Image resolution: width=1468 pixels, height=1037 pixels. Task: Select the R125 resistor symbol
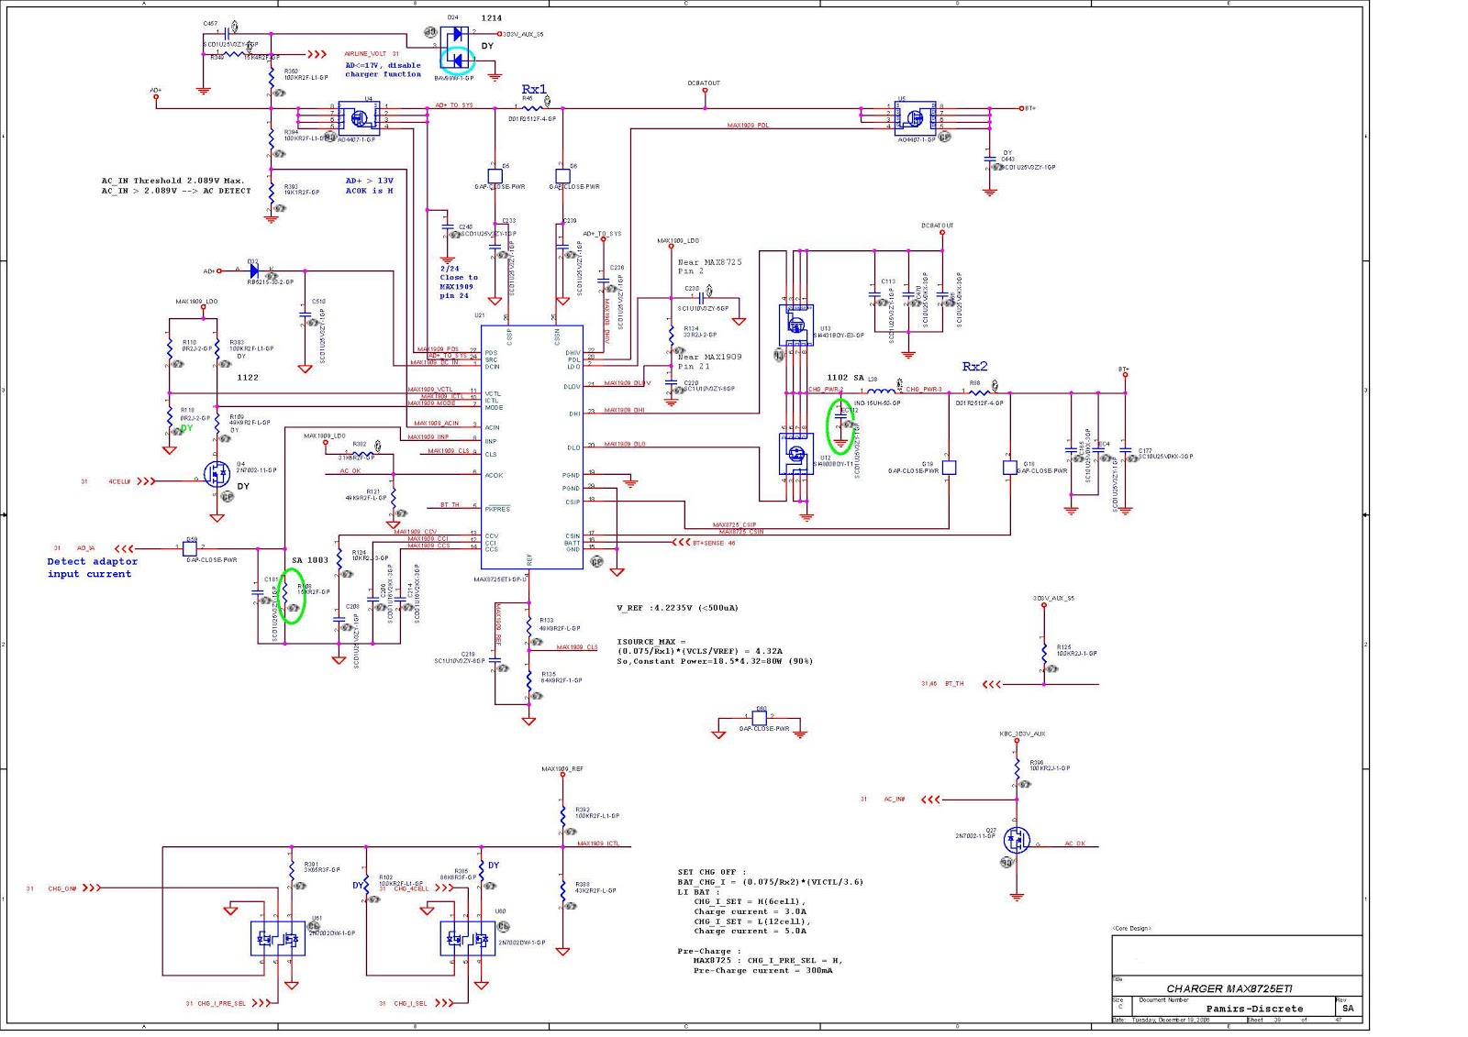1043,654
